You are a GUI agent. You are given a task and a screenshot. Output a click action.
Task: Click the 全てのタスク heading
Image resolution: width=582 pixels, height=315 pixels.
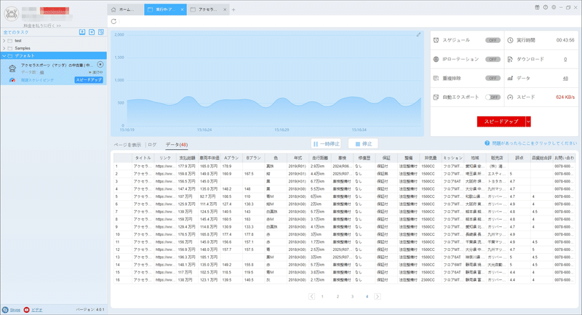(x=16, y=32)
